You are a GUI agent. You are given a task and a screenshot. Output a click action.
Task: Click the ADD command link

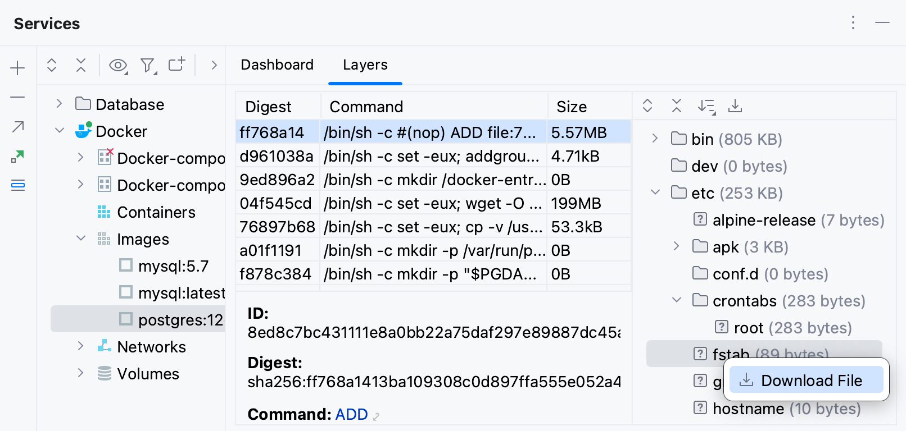tap(351, 414)
